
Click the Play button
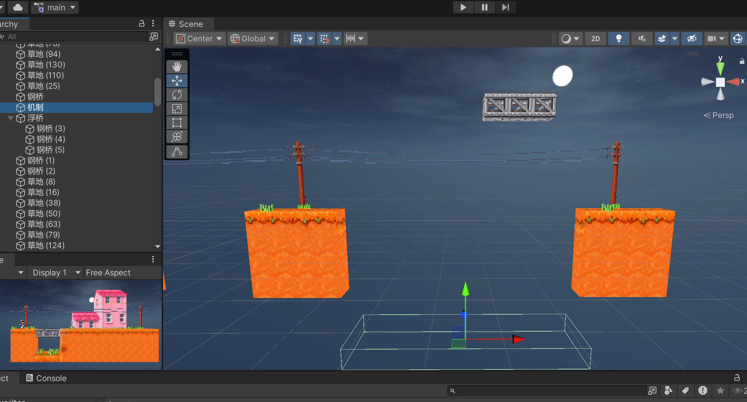coord(463,7)
